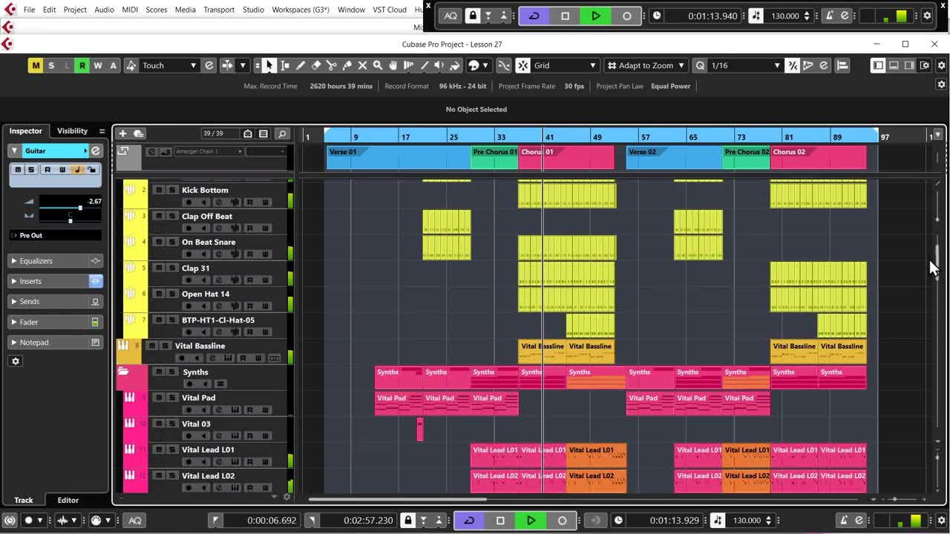This screenshot has width=950, height=534.
Task: Toggle global Read R automation button
Action: [x=82, y=65]
